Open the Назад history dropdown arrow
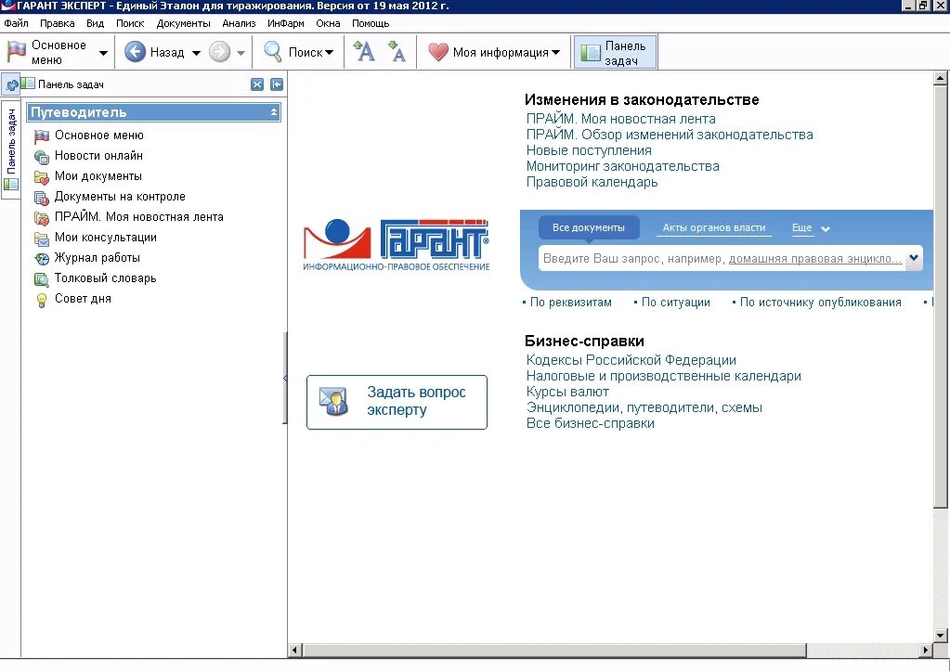 [x=196, y=53]
